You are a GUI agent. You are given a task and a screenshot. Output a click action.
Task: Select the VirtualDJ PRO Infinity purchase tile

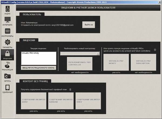click(x=116, y=62)
